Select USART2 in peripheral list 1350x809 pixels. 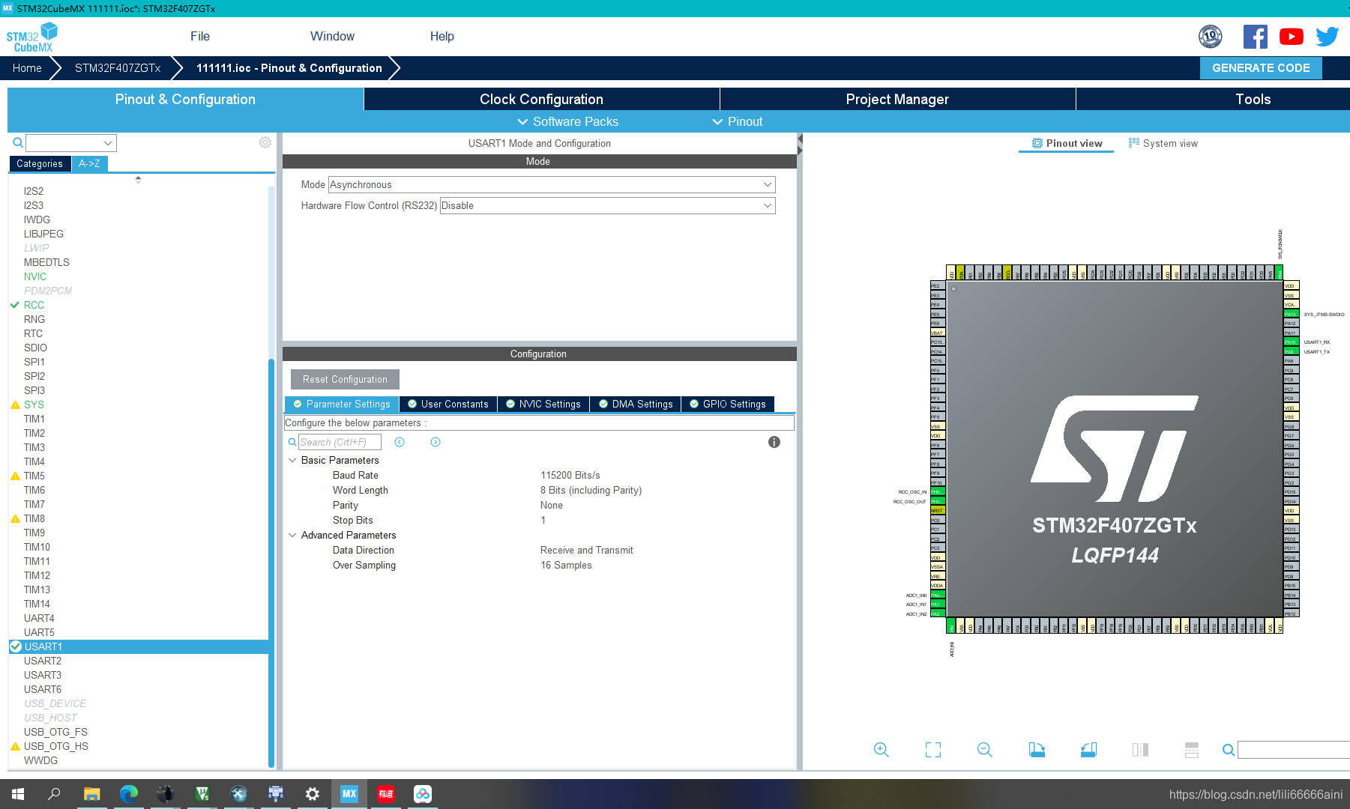click(43, 661)
